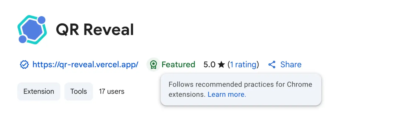Select the Tools category chip
Screen dimensions: 405x118
pyautogui.click(x=79, y=91)
